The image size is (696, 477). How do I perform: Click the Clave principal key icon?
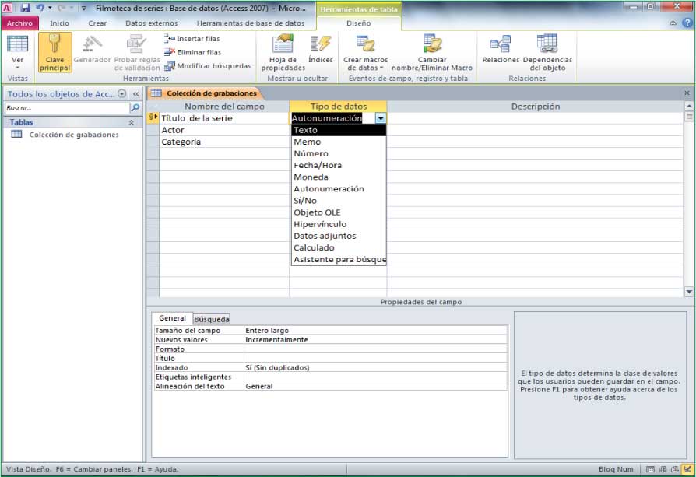point(54,51)
